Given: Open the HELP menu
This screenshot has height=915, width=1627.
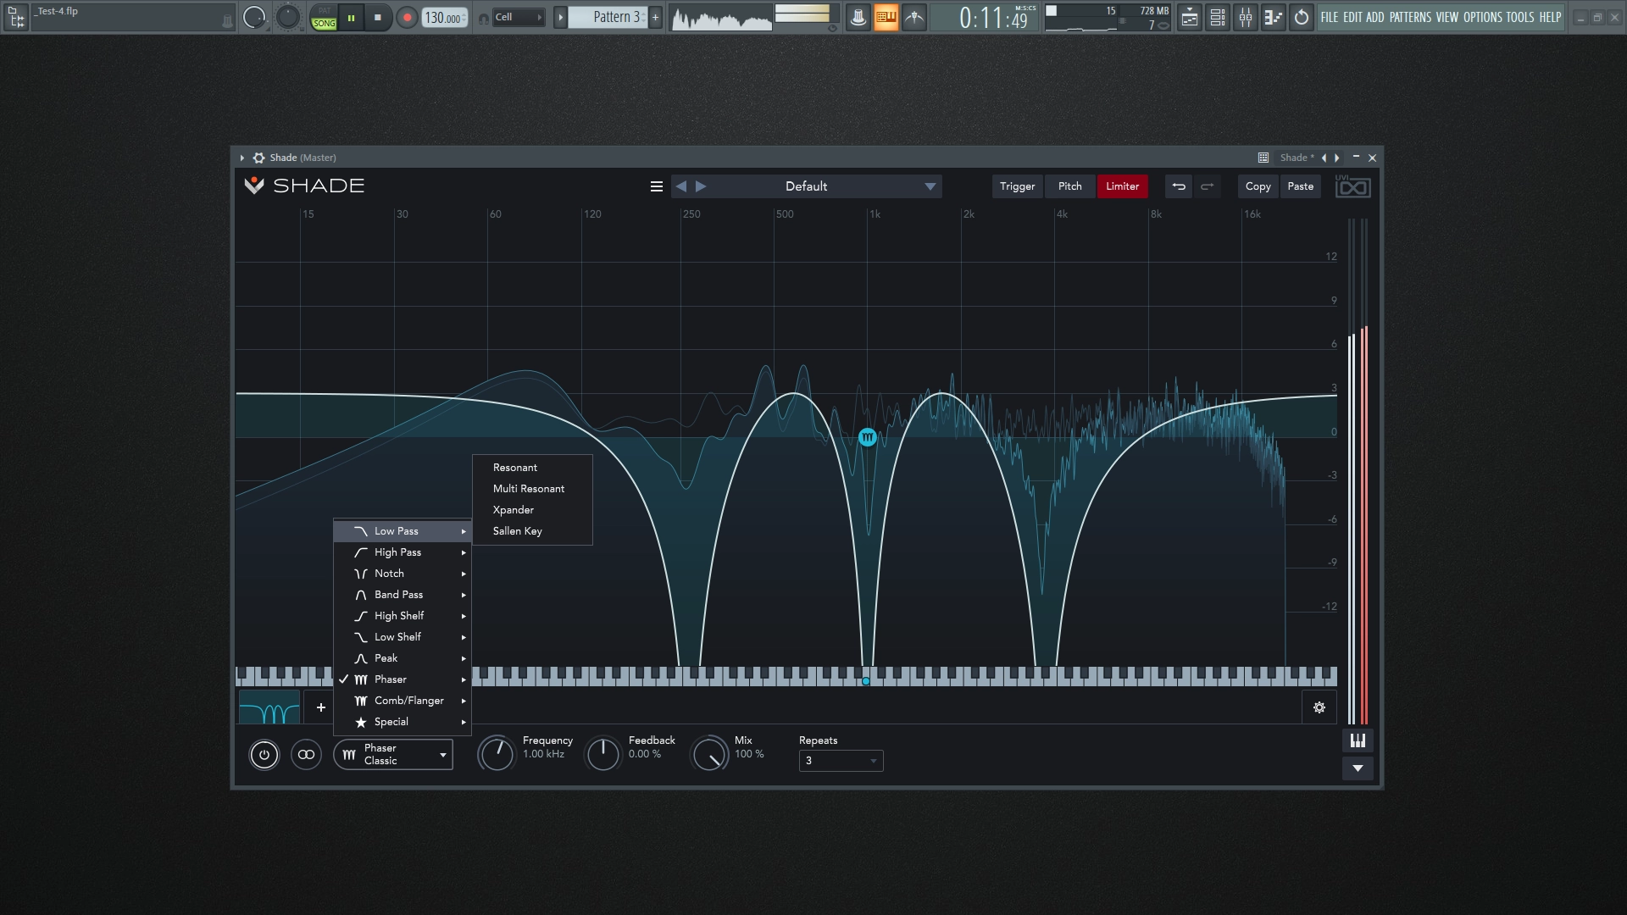Looking at the screenshot, I should pos(1550,17).
